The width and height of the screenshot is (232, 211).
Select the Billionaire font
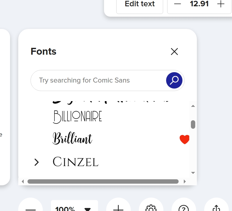[77, 117]
